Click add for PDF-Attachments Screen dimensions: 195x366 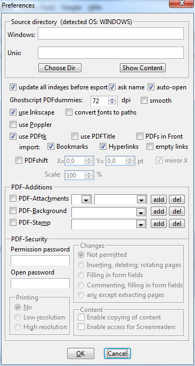coord(159,200)
